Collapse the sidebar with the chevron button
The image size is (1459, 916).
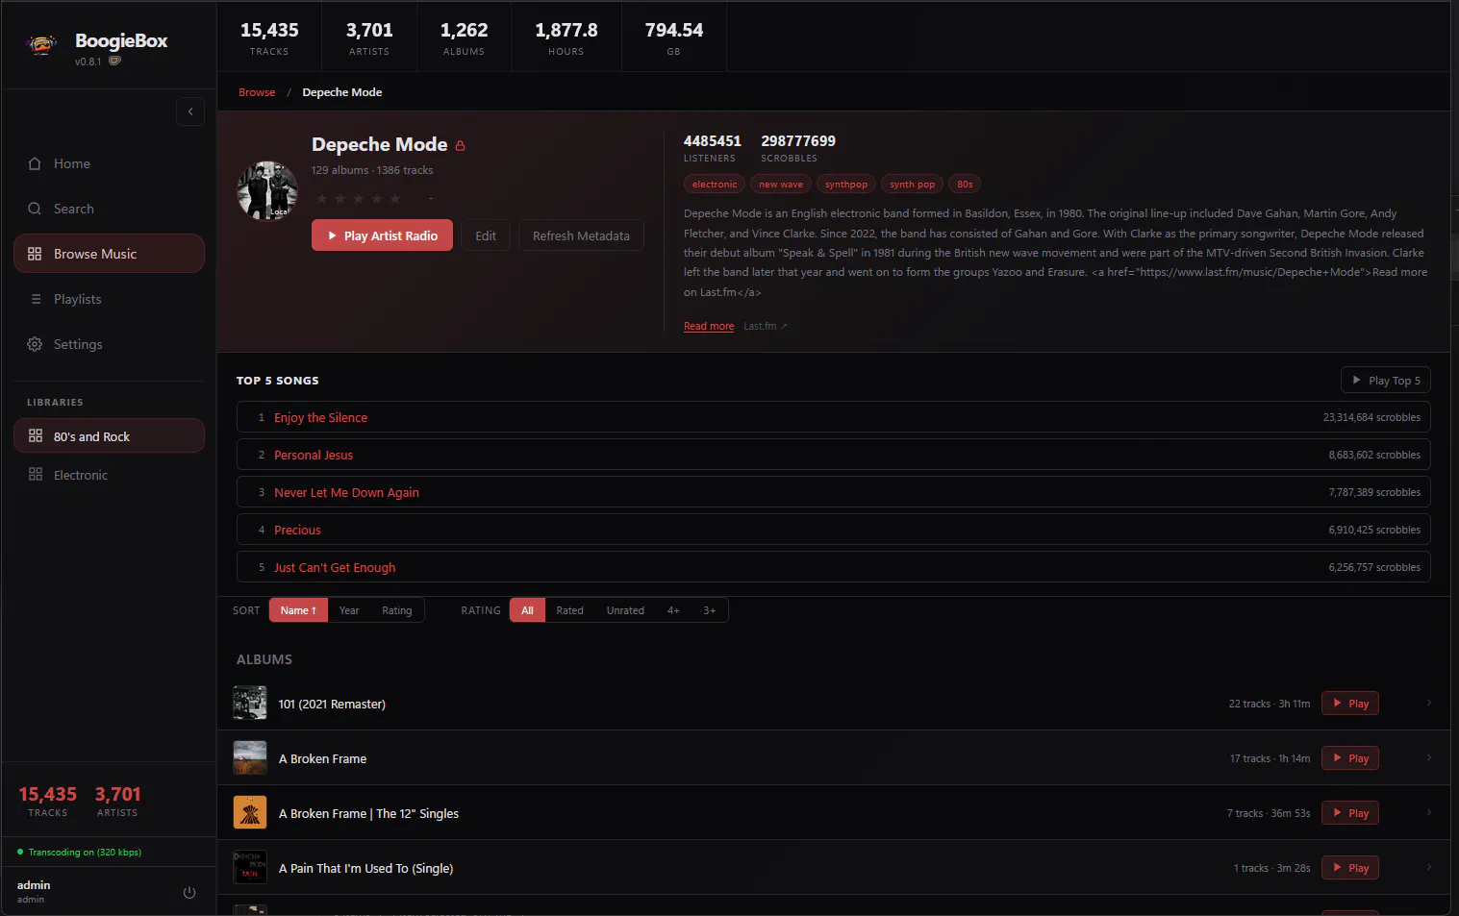(190, 111)
